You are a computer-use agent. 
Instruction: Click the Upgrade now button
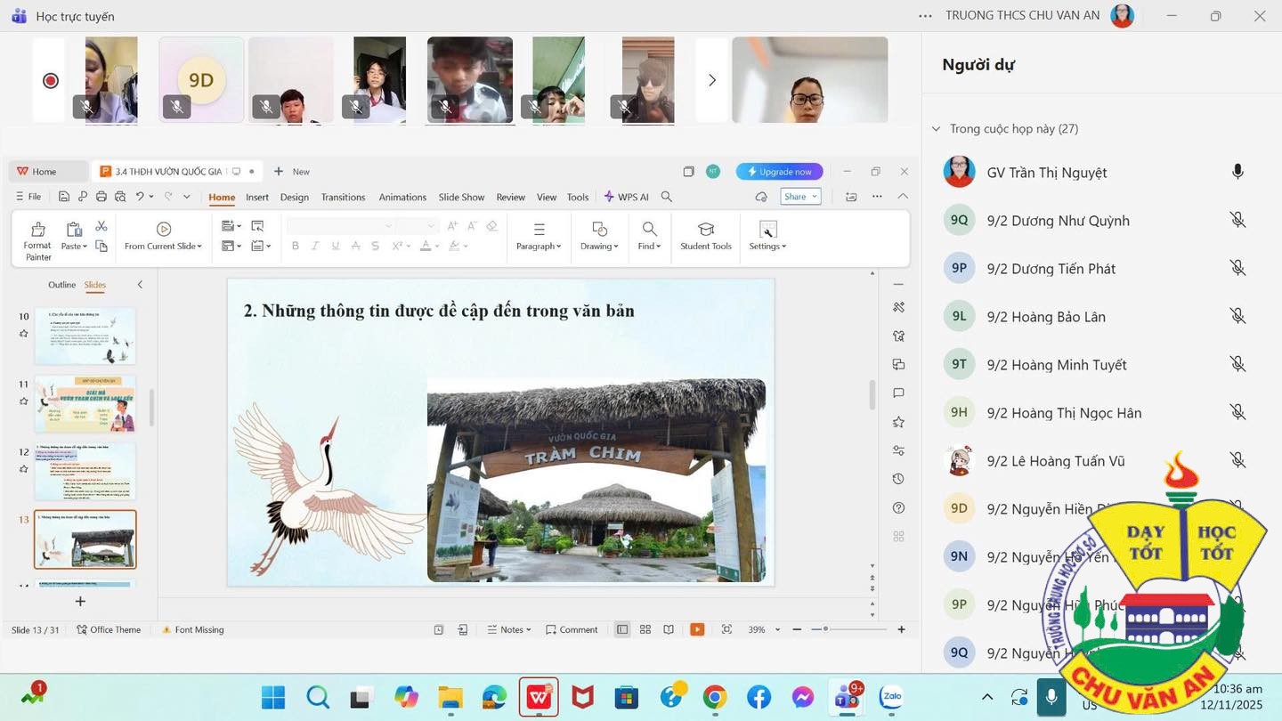click(x=779, y=172)
